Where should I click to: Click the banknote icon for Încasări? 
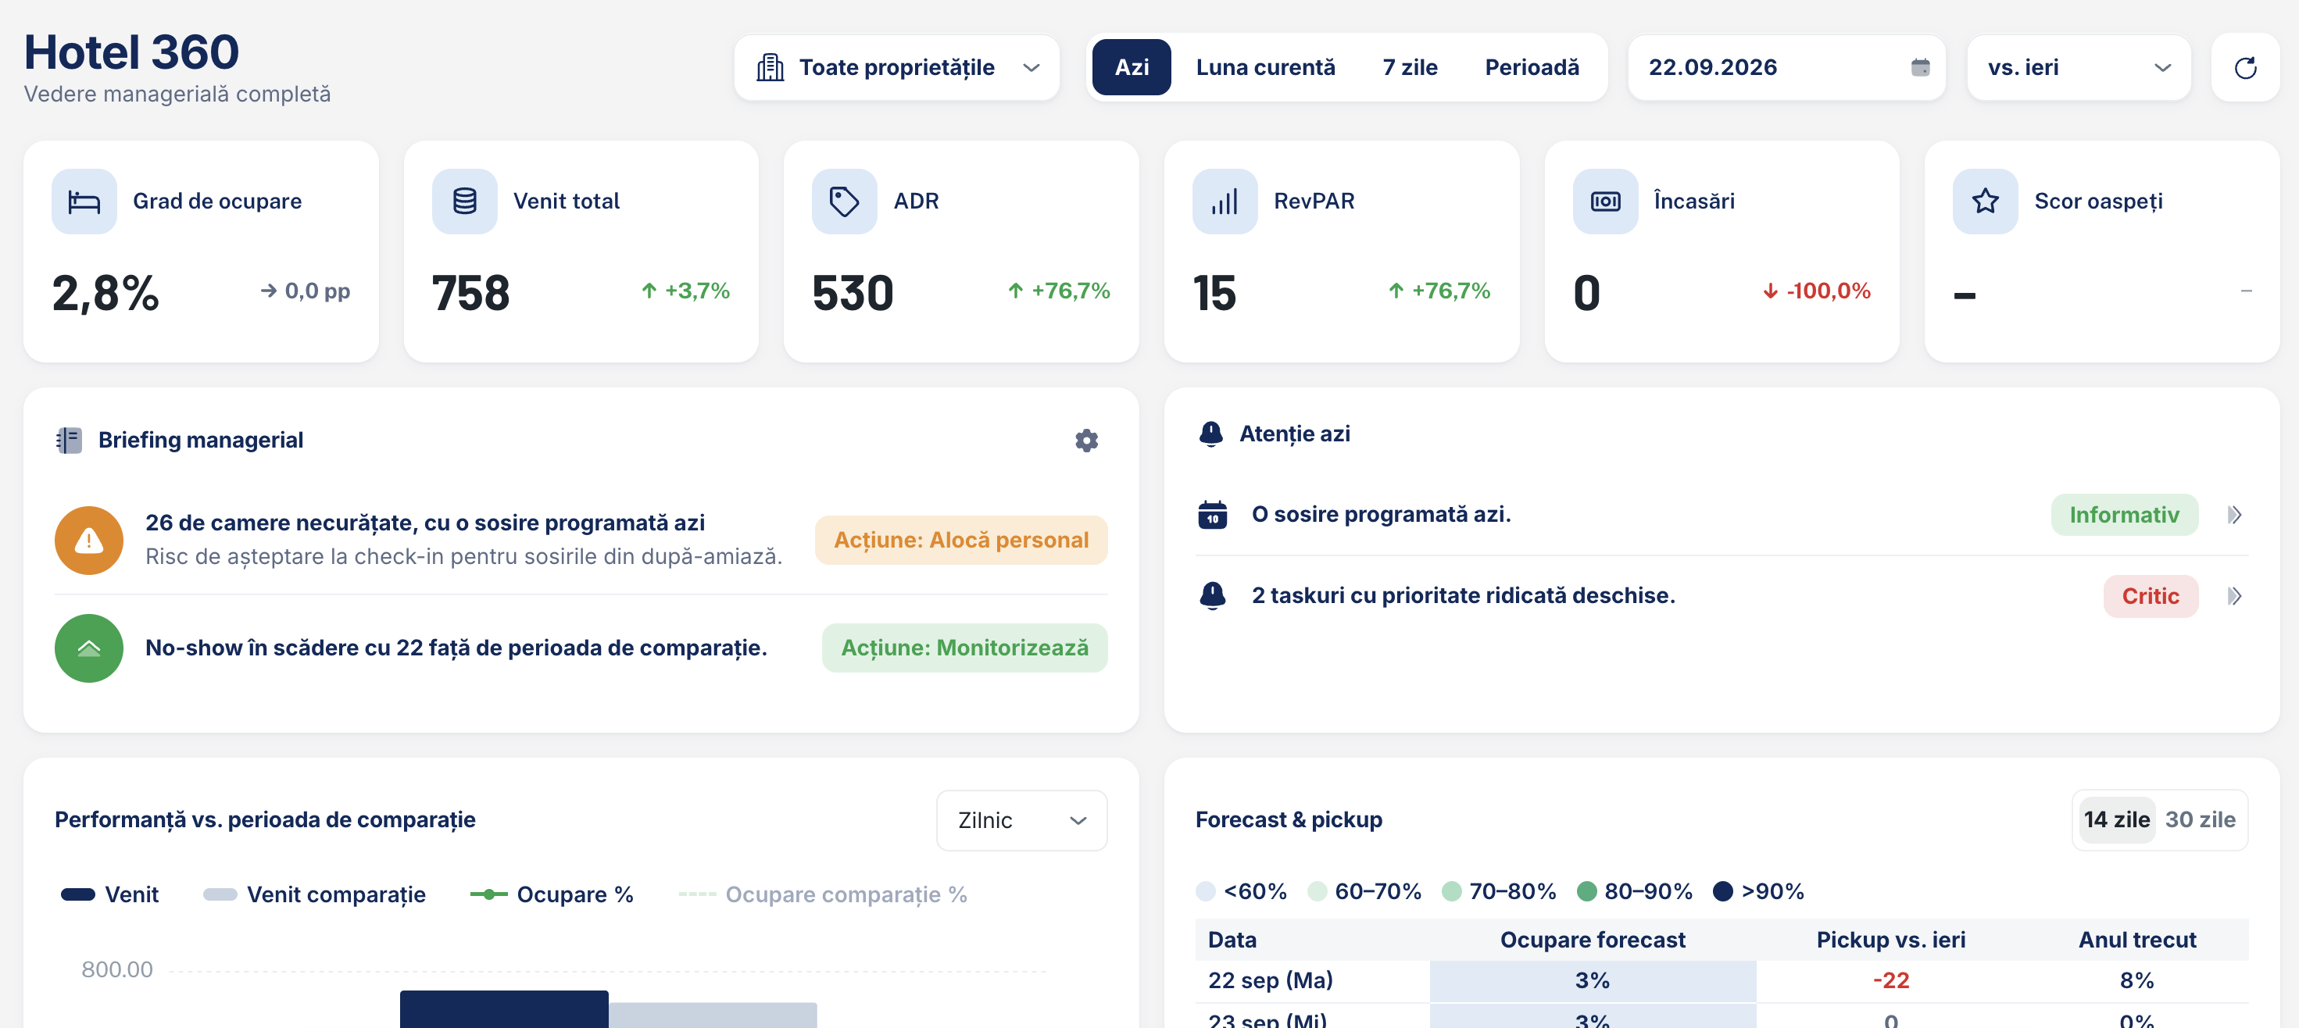[1604, 202]
